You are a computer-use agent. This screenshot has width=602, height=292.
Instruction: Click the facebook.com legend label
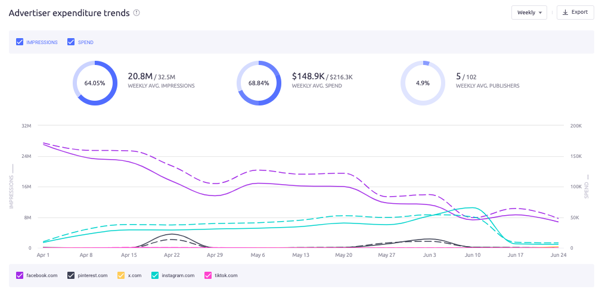coord(41,275)
